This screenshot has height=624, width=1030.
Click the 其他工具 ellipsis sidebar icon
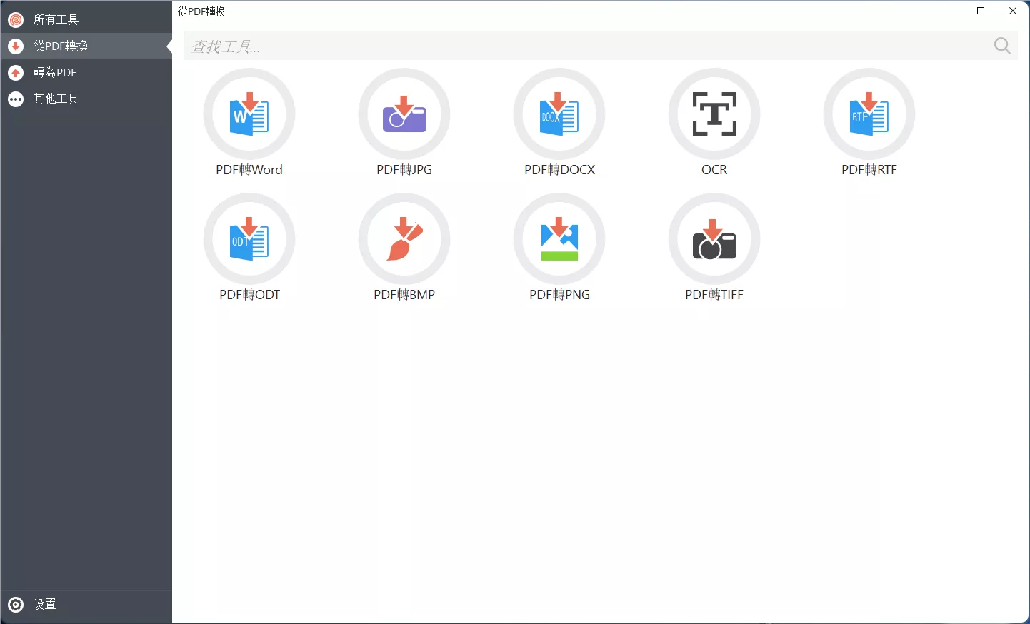point(16,99)
